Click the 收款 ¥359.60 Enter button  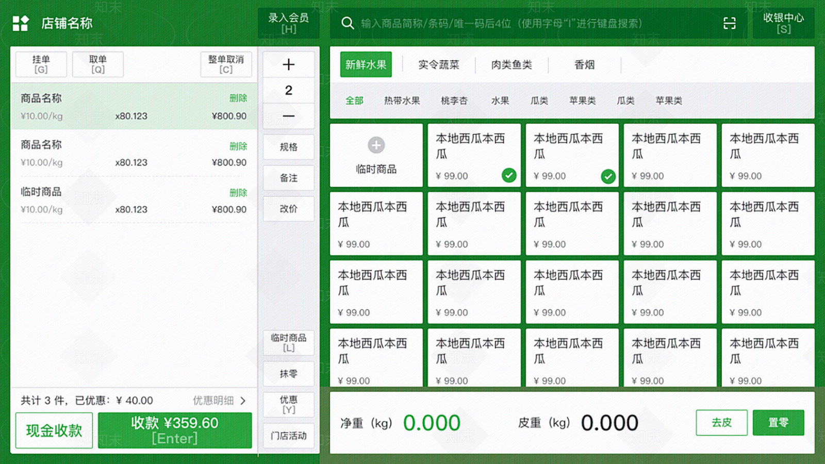tap(174, 430)
